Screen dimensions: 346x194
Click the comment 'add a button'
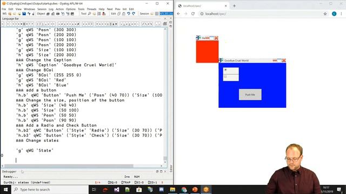coord(36,90)
